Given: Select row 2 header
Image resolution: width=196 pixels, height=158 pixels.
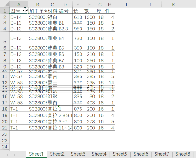Looking at the screenshot, I should coord(5,17).
